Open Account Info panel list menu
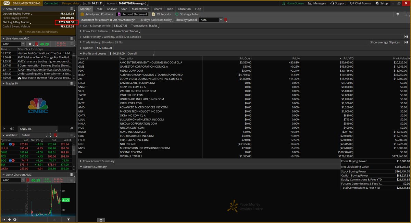Image resolution: width=411 pixels, height=223 pixels. pyautogui.click(x=72, y=9)
